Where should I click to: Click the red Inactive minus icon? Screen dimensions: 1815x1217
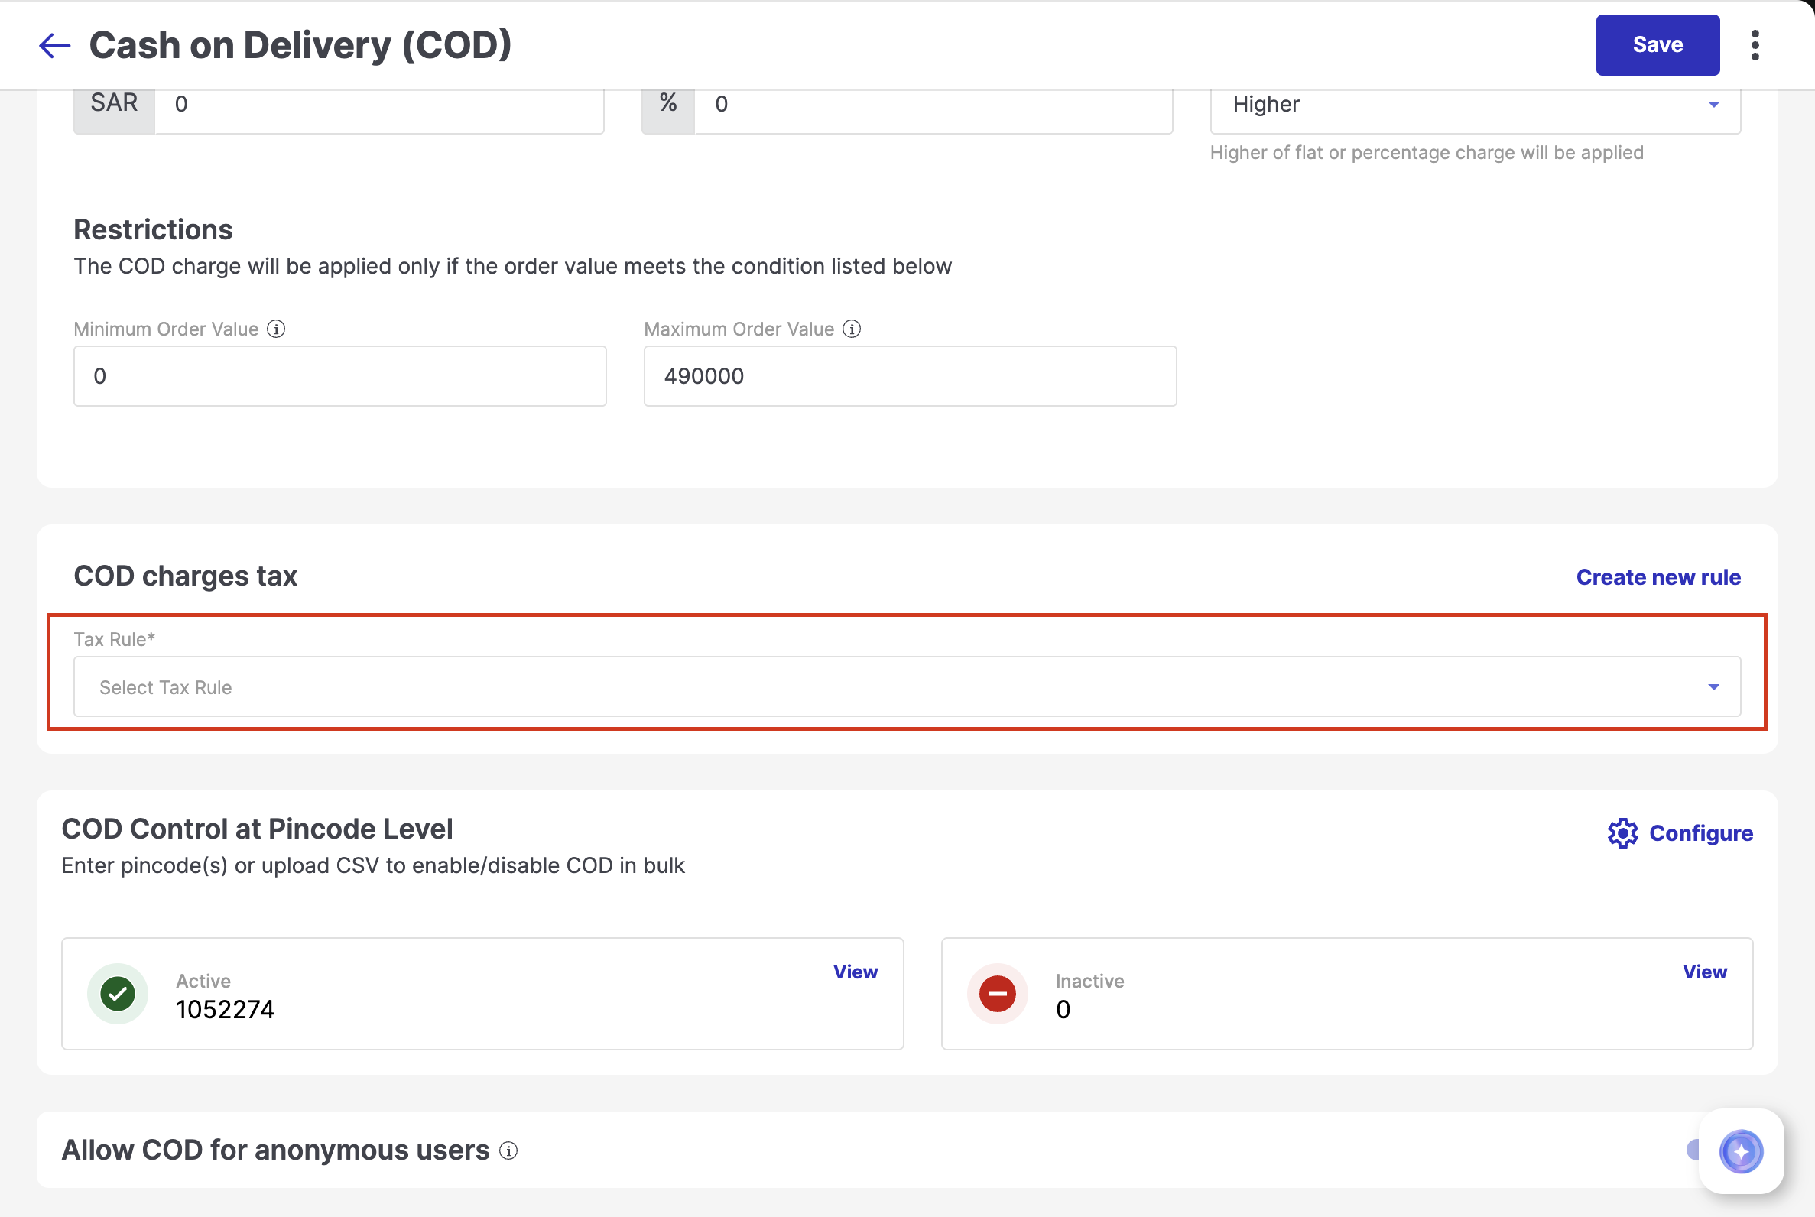[x=998, y=994]
